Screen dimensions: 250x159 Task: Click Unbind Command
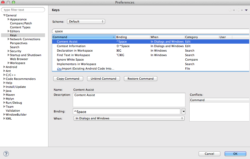pos(103,79)
